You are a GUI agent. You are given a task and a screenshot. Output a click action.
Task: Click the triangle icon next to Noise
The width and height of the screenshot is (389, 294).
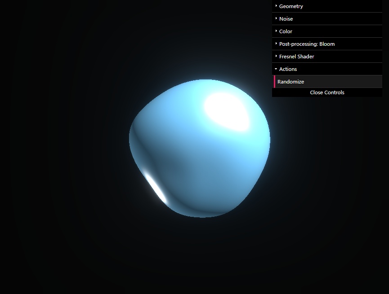tap(276, 18)
